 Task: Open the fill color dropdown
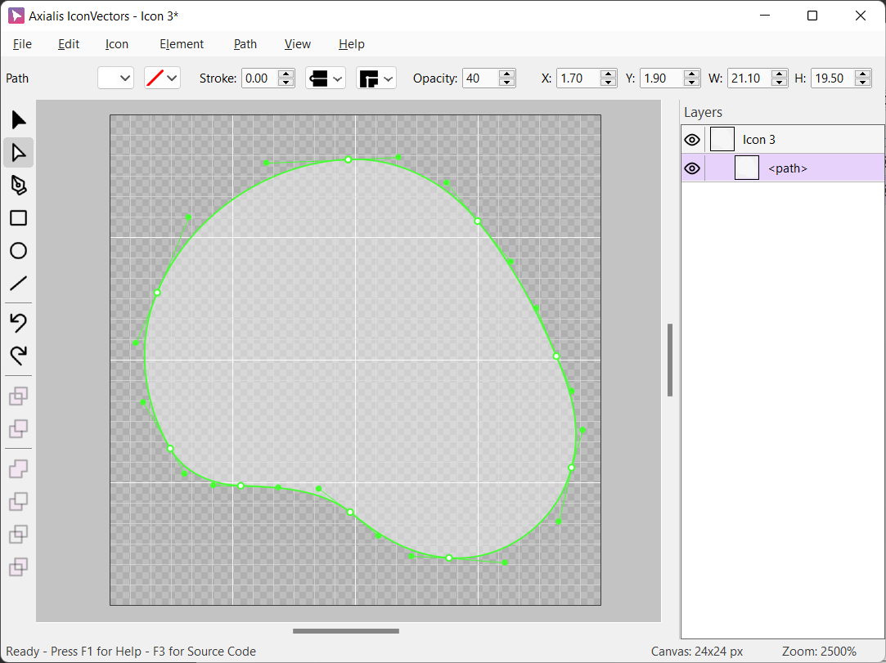coord(115,78)
